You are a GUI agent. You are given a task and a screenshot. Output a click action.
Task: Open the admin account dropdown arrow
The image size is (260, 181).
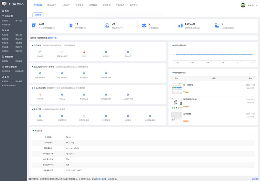click(257, 5)
